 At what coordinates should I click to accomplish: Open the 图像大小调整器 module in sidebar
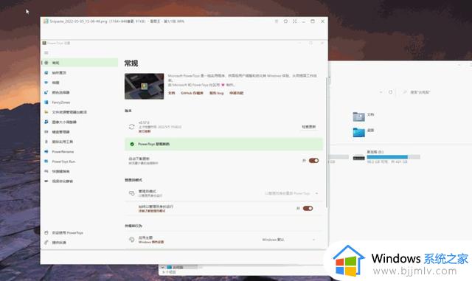point(80,122)
